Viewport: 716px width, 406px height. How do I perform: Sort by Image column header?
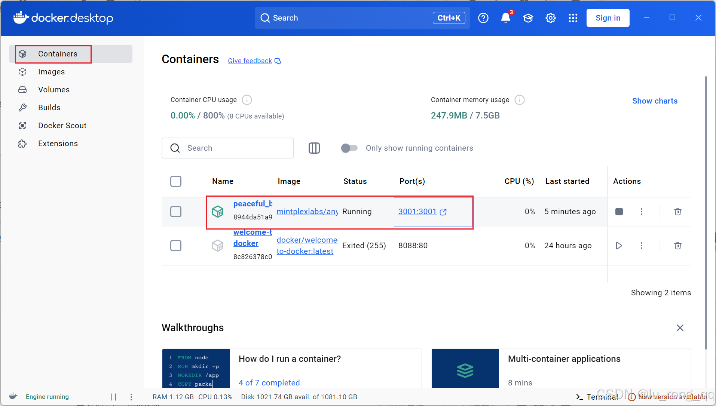(x=289, y=181)
